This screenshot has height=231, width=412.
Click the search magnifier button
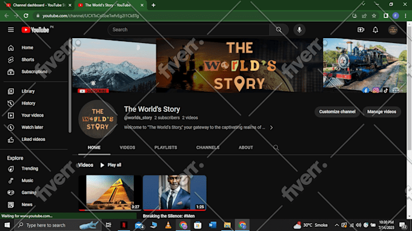279,30
